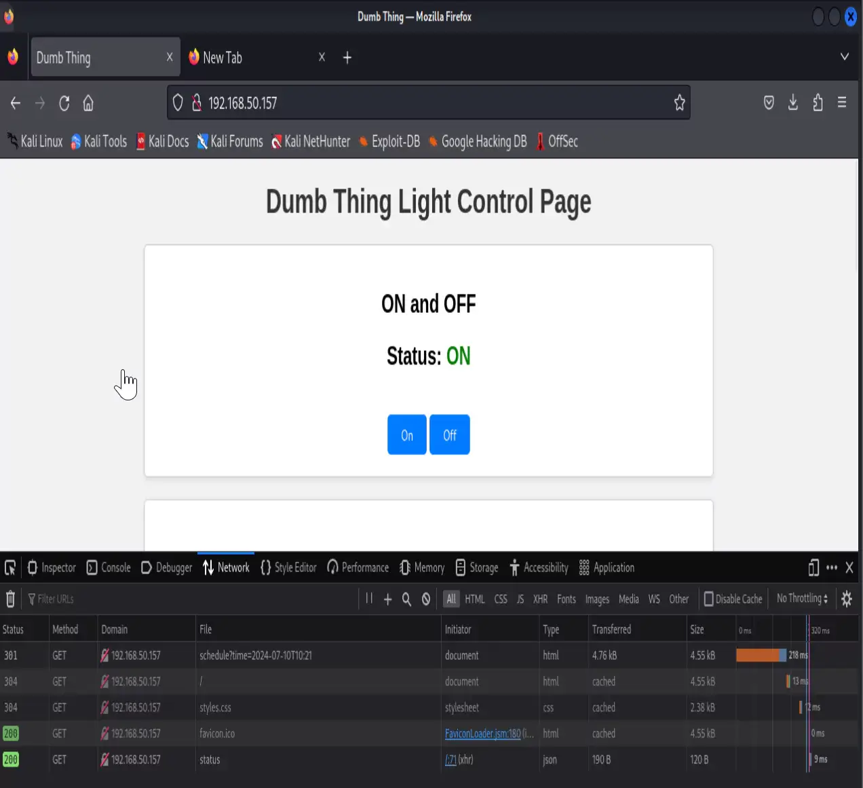Clear all network requests with the trash icon

(10, 599)
